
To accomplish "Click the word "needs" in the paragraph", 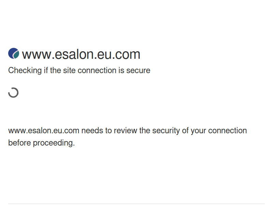I will coord(92,131).
